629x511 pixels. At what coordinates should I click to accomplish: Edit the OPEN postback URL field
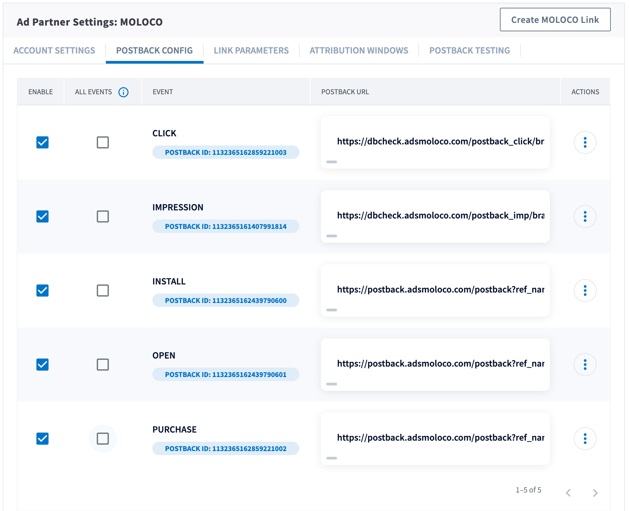(x=435, y=365)
